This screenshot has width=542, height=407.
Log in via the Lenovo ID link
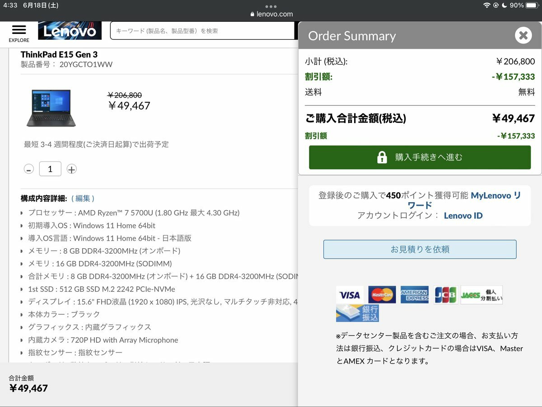coord(463,216)
